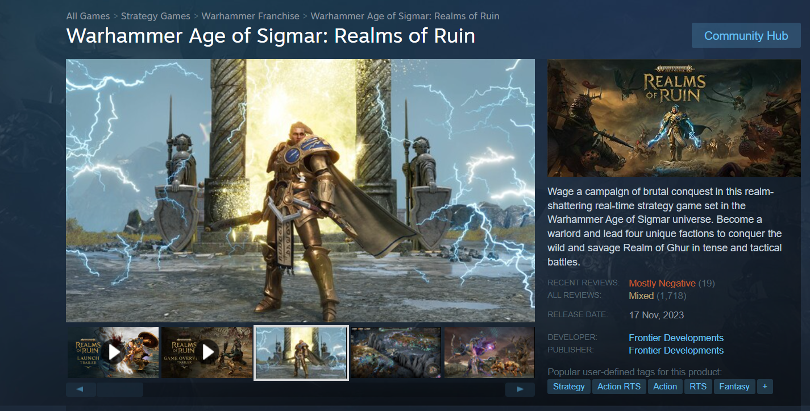This screenshot has width=810, height=411.
Task: Open Frontier Developments publisher link
Action: 676,350
